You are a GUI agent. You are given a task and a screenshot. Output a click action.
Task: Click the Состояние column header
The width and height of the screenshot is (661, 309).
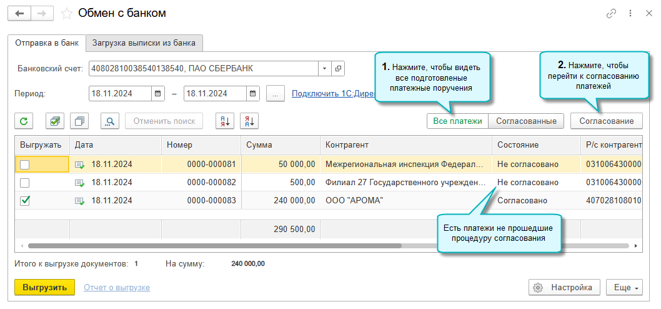[536, 144]
